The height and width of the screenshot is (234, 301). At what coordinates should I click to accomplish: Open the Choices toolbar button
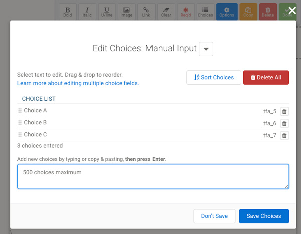[205, 12]
